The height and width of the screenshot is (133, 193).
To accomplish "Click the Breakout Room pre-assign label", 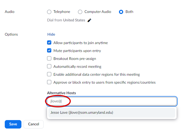I will point(75,59).
